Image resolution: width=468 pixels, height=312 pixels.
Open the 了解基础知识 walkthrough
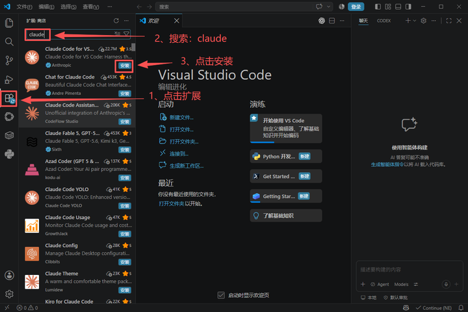[286, 216]
